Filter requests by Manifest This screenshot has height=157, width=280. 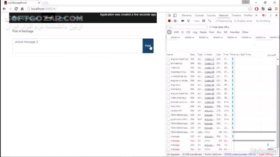[x=235, y=32]
